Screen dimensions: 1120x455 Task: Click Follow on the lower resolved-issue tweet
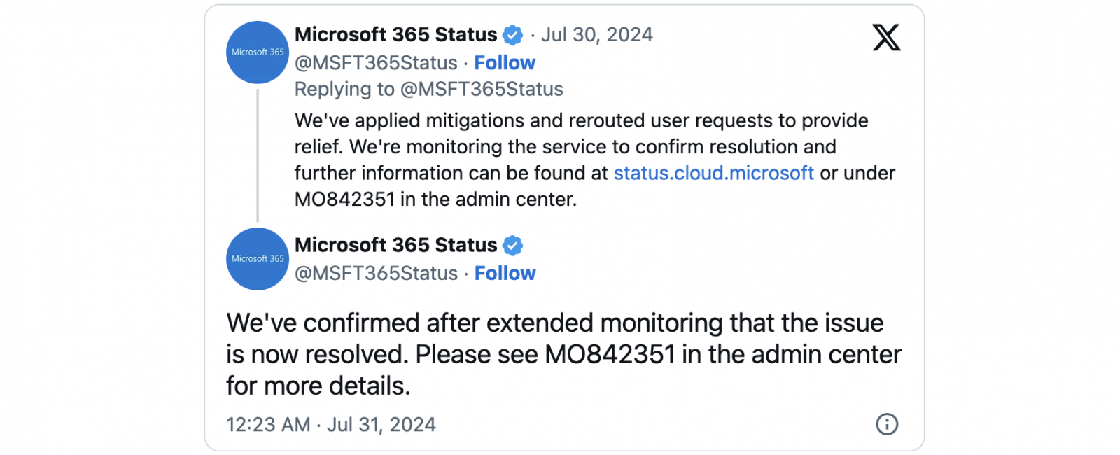coord(505,274)
